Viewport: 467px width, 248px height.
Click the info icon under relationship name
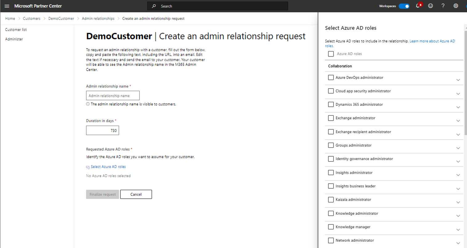tap(88, 104)
